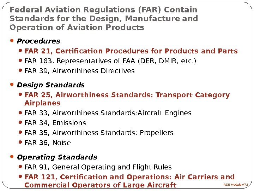Click the slide title about Federal Aviation Regulations

click(104, 18)
